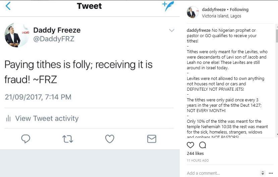Image resolution: width=278 pixels, height=177 pixels.
Task: Click the Instagram comment bubble icon
Action: point(203,145)
